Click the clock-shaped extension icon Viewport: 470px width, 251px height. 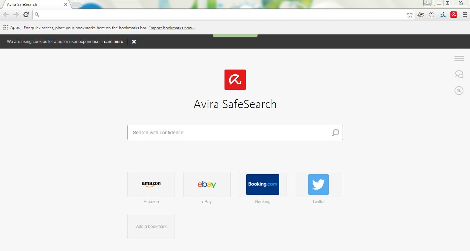point(431,14)
